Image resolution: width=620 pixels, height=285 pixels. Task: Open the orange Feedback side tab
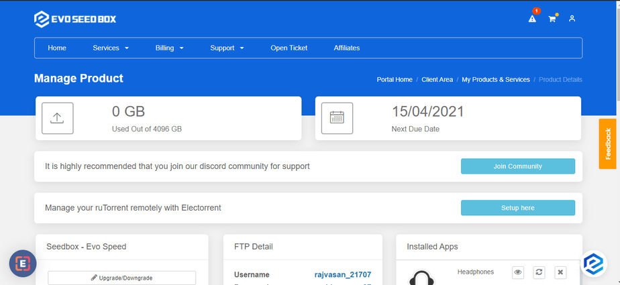[x=608, y=144]
